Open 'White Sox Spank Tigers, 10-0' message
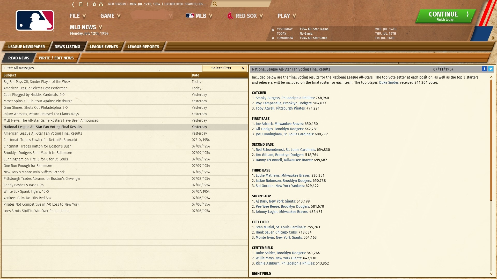This screenshot has width=497, height=279. click(x=125, y=191)
